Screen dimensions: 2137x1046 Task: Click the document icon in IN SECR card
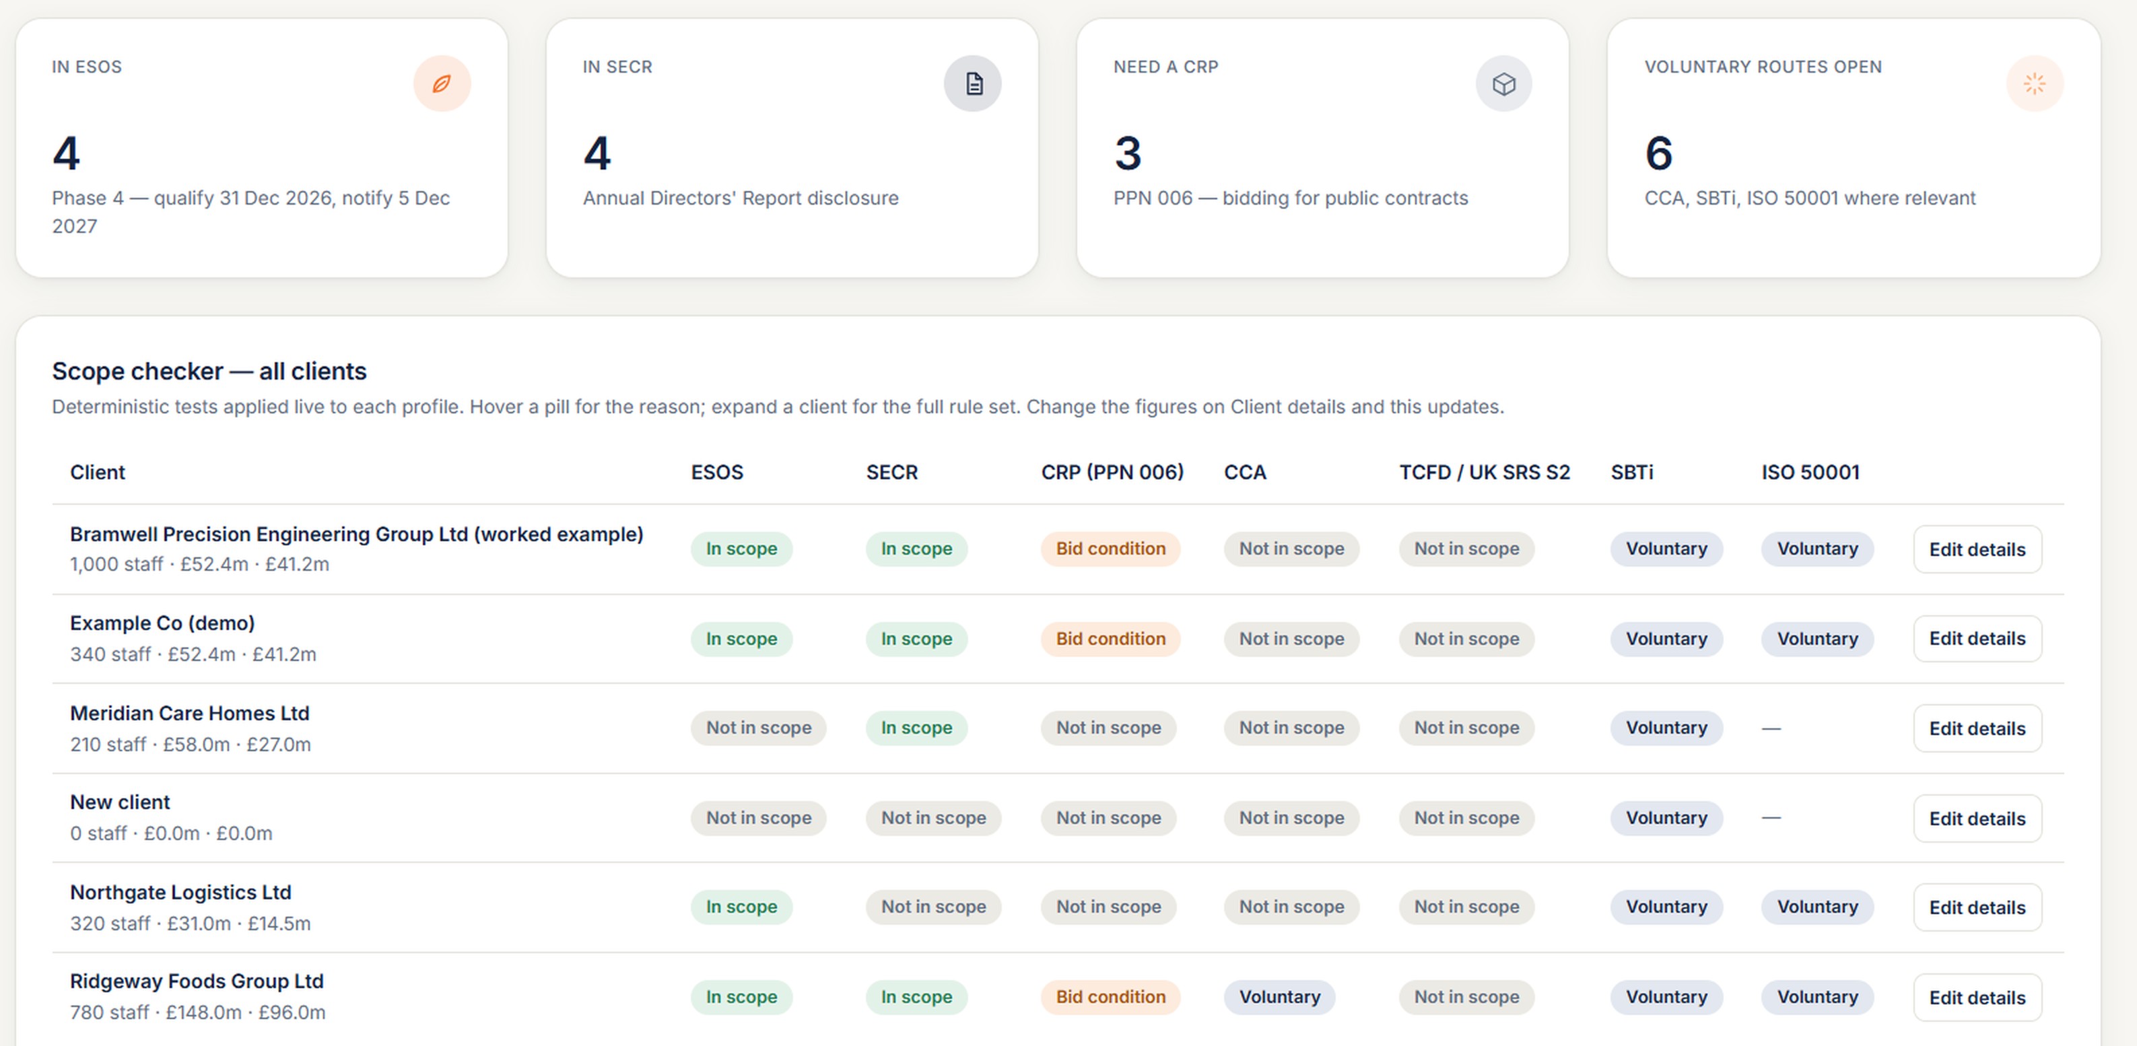(x=973, y=83)
